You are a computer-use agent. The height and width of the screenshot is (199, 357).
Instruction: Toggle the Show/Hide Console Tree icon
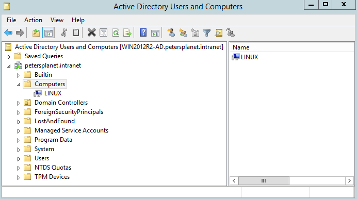point(48,33)
